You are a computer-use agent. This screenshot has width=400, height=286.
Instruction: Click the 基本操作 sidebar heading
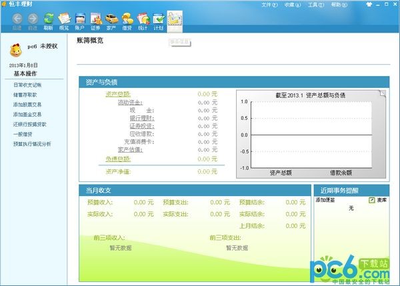[25, 74]
